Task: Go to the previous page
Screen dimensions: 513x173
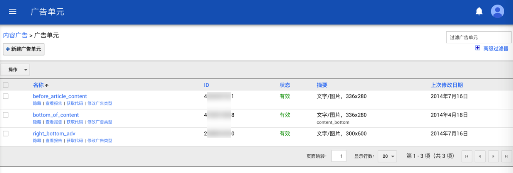Action: (480, 156)
